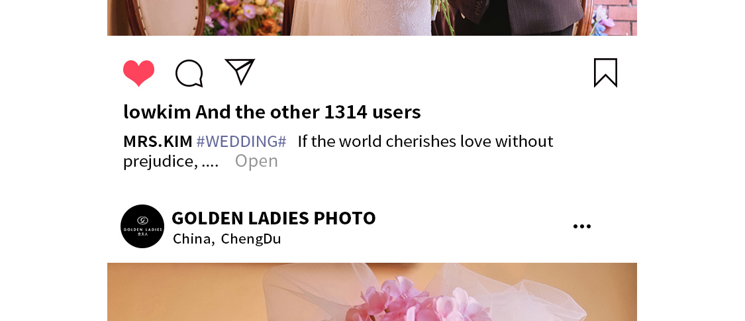Open the wedding photo with the white dress
This screenshot has height=321, width=745.
click(372, 18)
